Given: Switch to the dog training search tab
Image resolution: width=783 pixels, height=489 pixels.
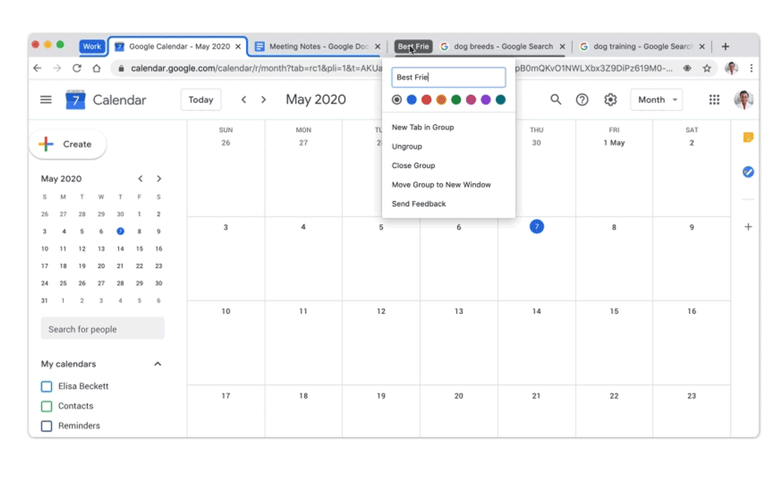Looking at the screenshot, I should 643,47.
